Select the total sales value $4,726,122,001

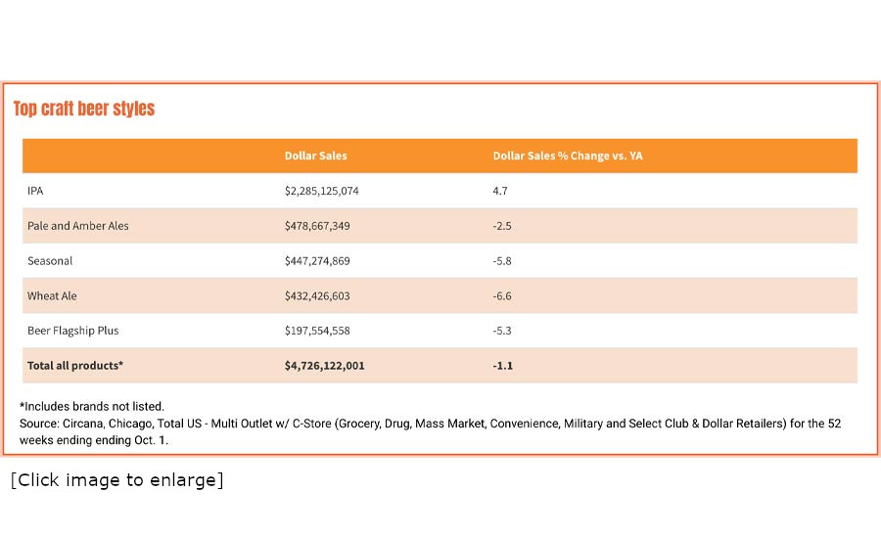pos(325,366)
